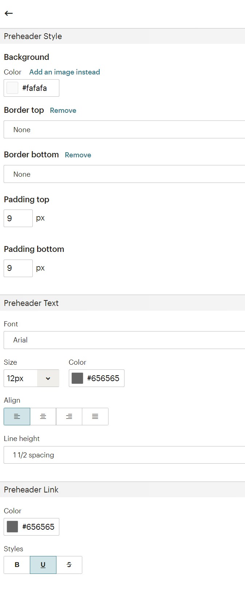The image size is (245, 602).
Task: Toggle strikethrough link style
Action: tap(69, 565)
